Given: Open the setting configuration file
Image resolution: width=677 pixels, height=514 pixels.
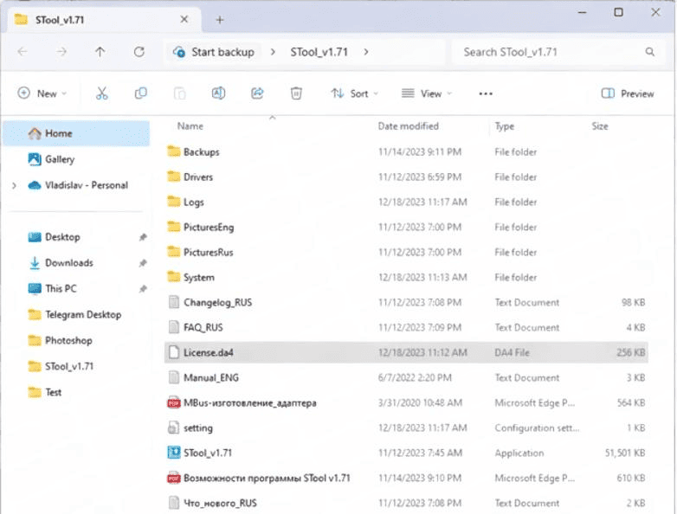Looking at the screenshot, I should (197, 427).
